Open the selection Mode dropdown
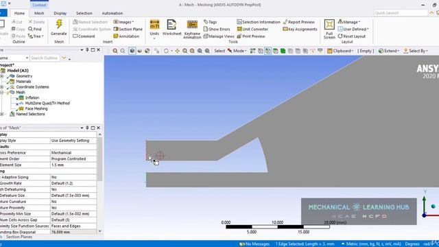This screenshot has height=247, width=439. coord(237,51)
